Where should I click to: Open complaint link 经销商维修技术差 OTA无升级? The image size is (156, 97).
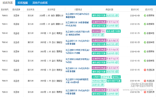pos(77,81)
